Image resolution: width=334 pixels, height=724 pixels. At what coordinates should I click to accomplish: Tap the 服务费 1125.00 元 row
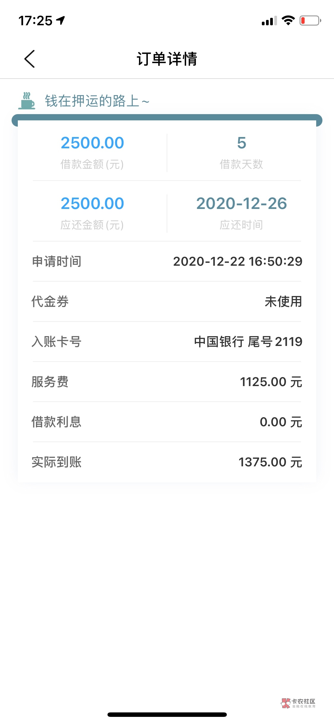click(x=167, y=382)
